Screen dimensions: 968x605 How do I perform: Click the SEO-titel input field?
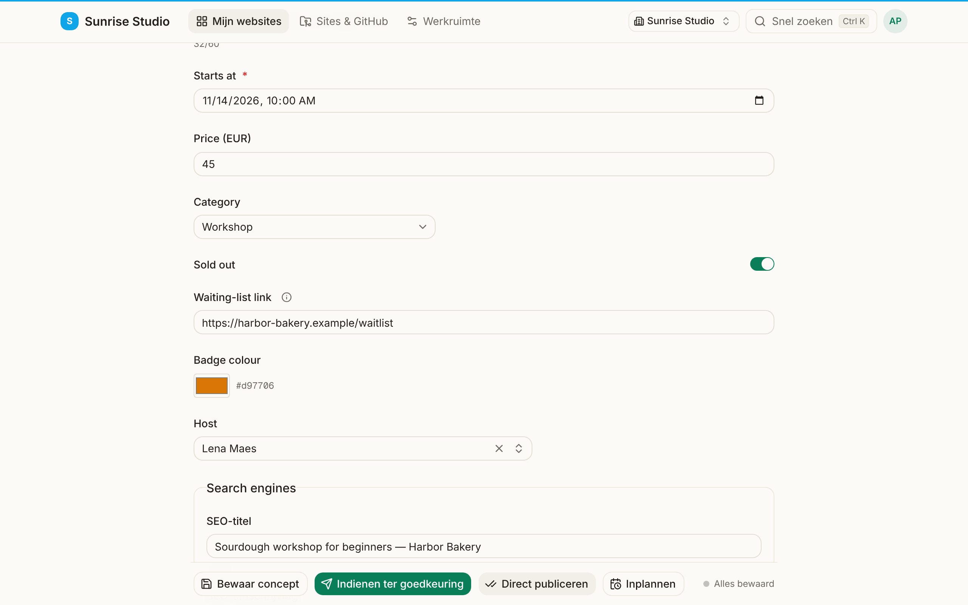click(484, 547)
